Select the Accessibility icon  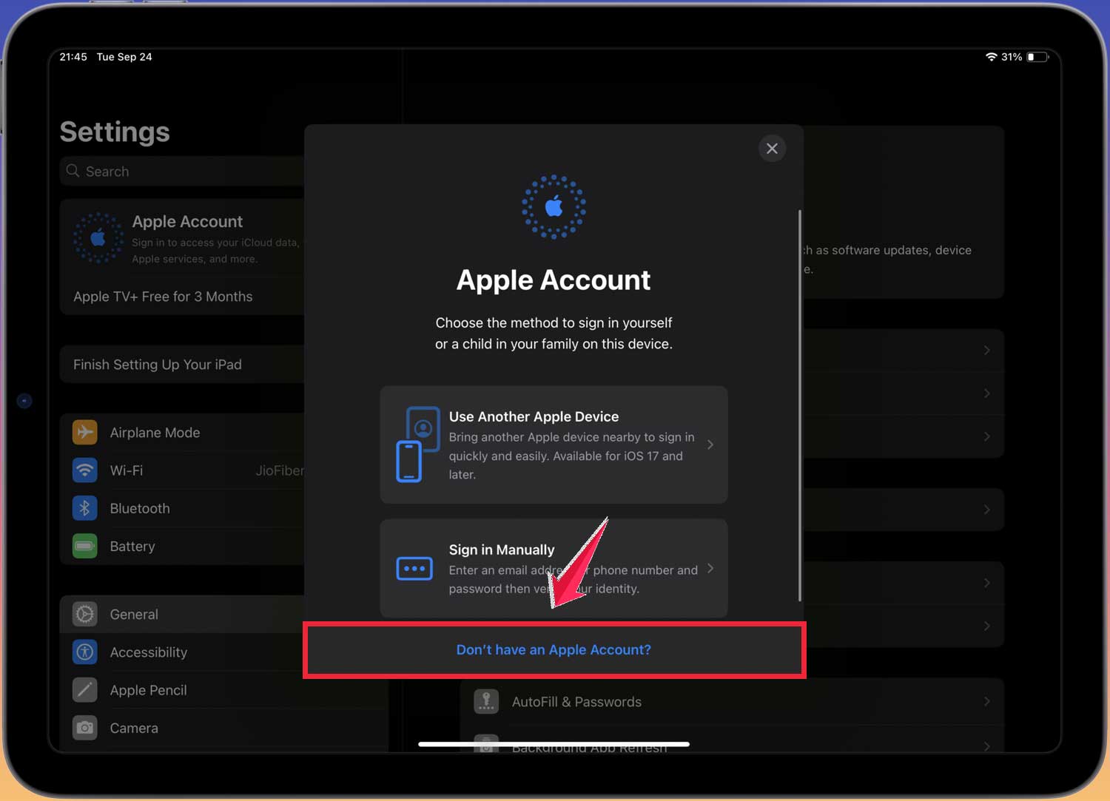click(84, 652)
